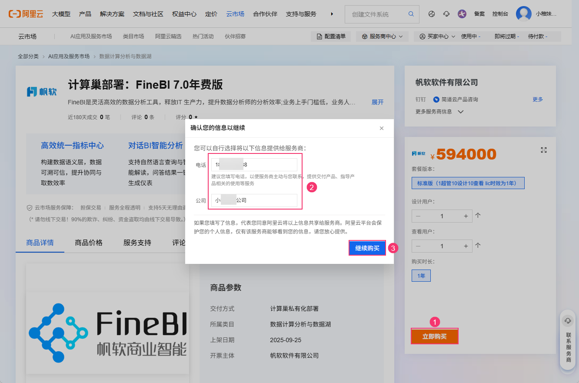Open the 控制台 link
579x383 pixels.
[x=500, y=14]
